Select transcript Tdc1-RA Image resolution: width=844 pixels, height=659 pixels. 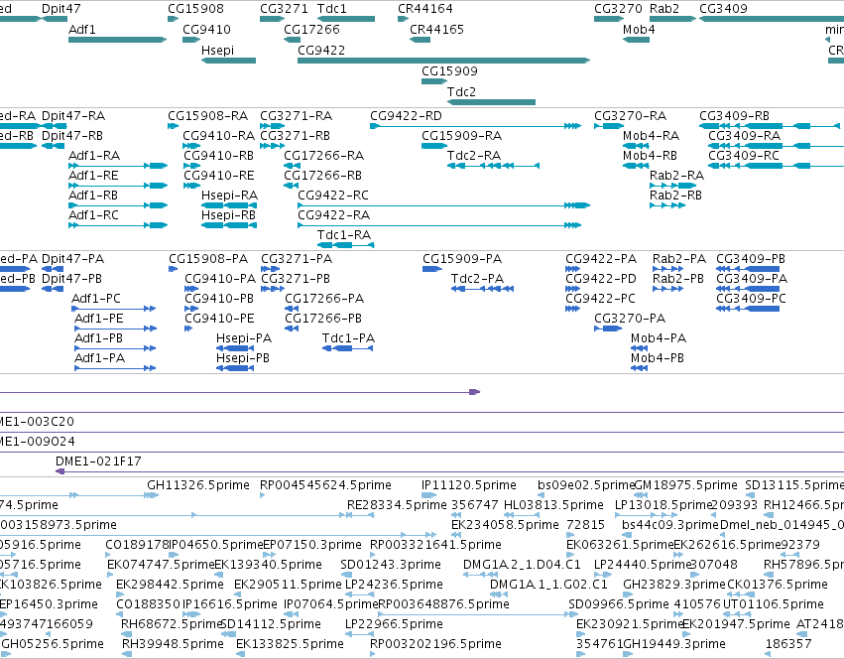pyautogui.click(x=345, y=245)
